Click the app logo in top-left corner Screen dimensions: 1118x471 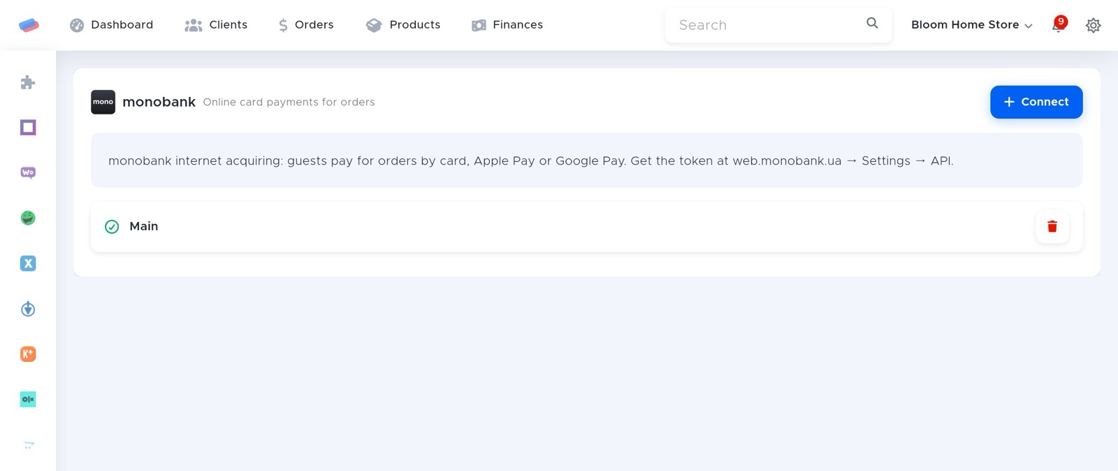click(29, 25)
